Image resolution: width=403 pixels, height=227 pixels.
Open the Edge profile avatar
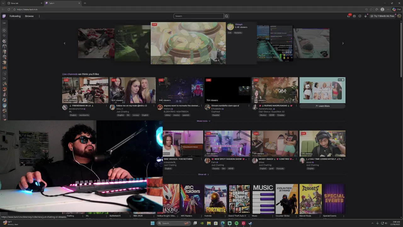[382, 9]
